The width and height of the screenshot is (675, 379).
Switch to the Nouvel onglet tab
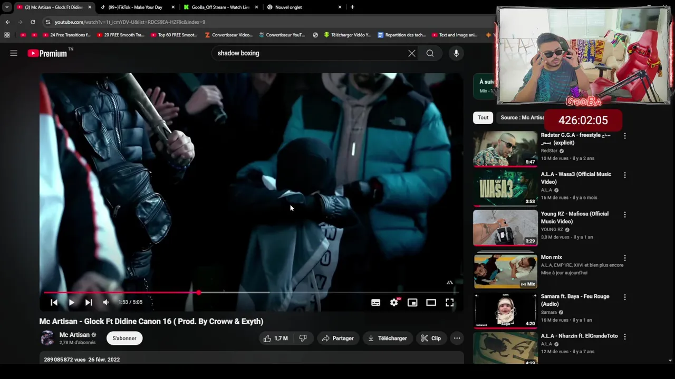coord(303,7)
